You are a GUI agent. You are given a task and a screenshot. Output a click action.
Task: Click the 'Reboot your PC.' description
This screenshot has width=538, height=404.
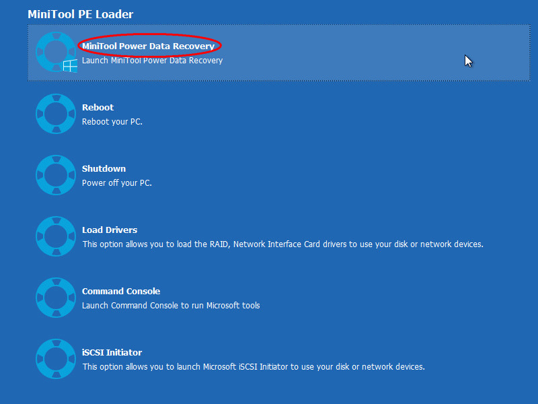(112, 122)
